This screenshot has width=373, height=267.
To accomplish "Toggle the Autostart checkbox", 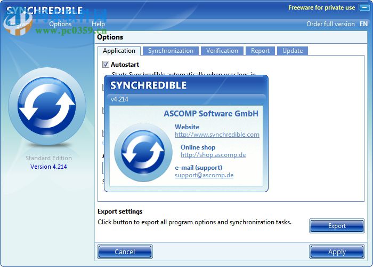I will click(106, 65).
